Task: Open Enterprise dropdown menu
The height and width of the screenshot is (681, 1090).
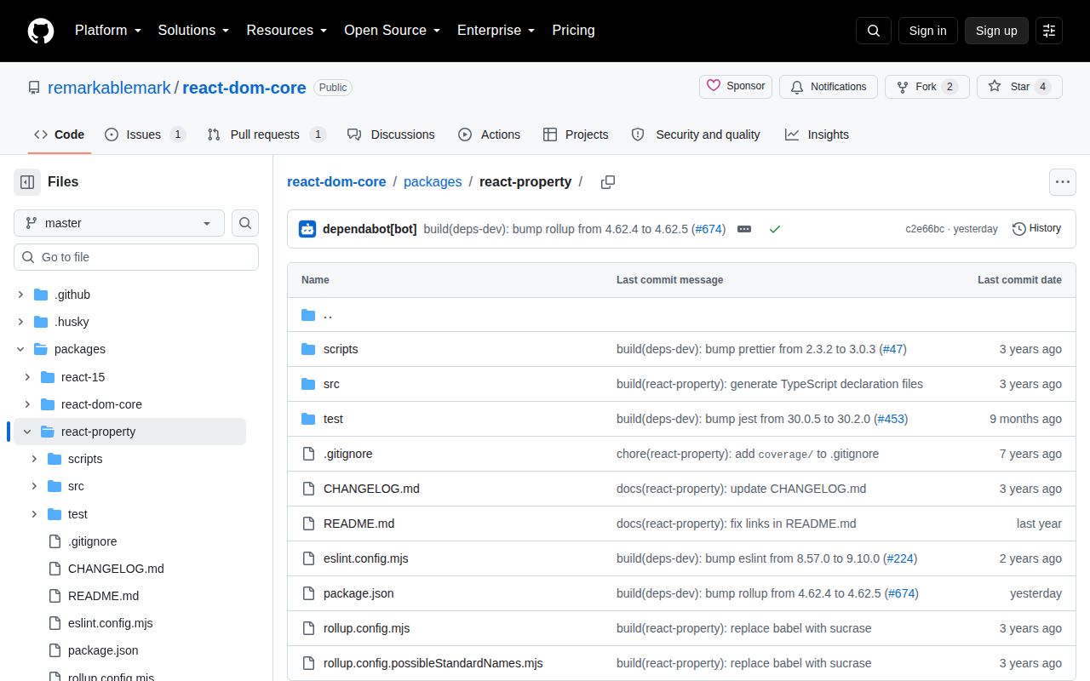Action: [x=496, y=31]
